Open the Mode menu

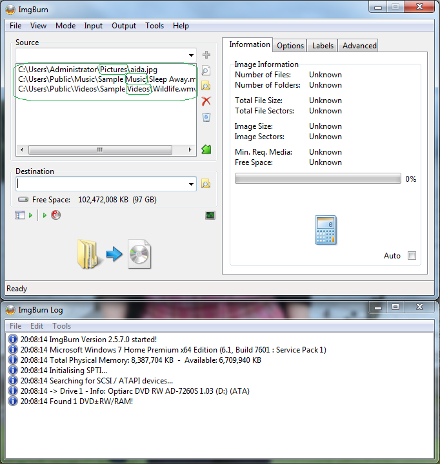click(x=65, y=26)
